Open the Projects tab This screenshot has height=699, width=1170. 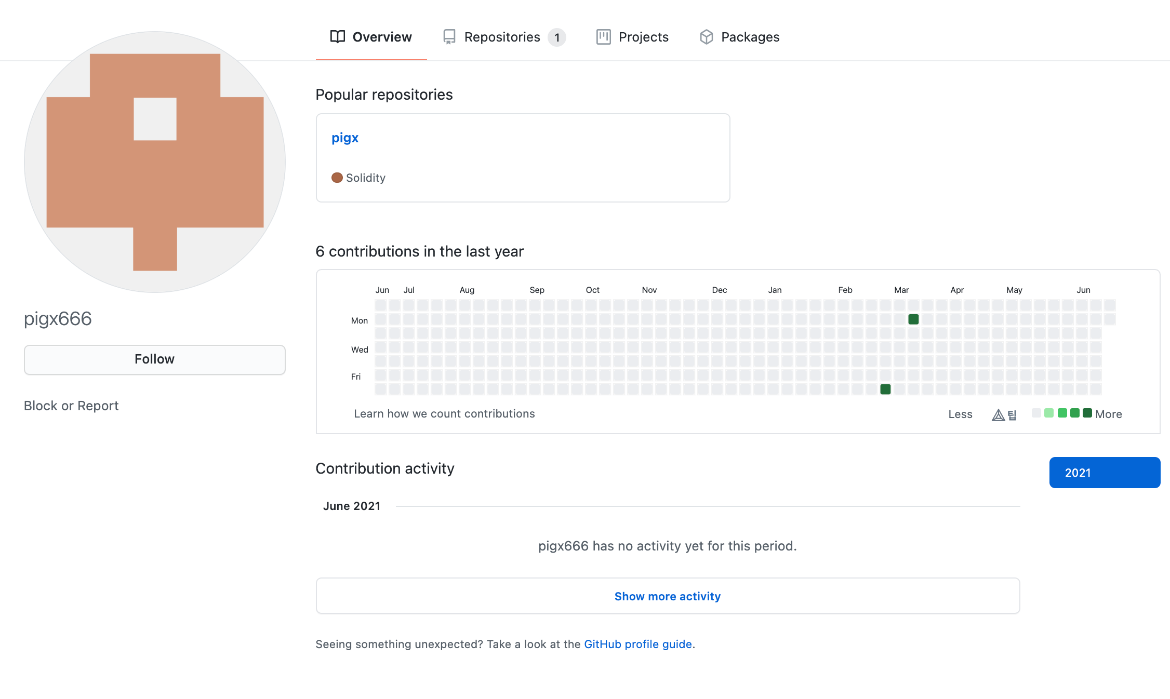coord(643,37)
